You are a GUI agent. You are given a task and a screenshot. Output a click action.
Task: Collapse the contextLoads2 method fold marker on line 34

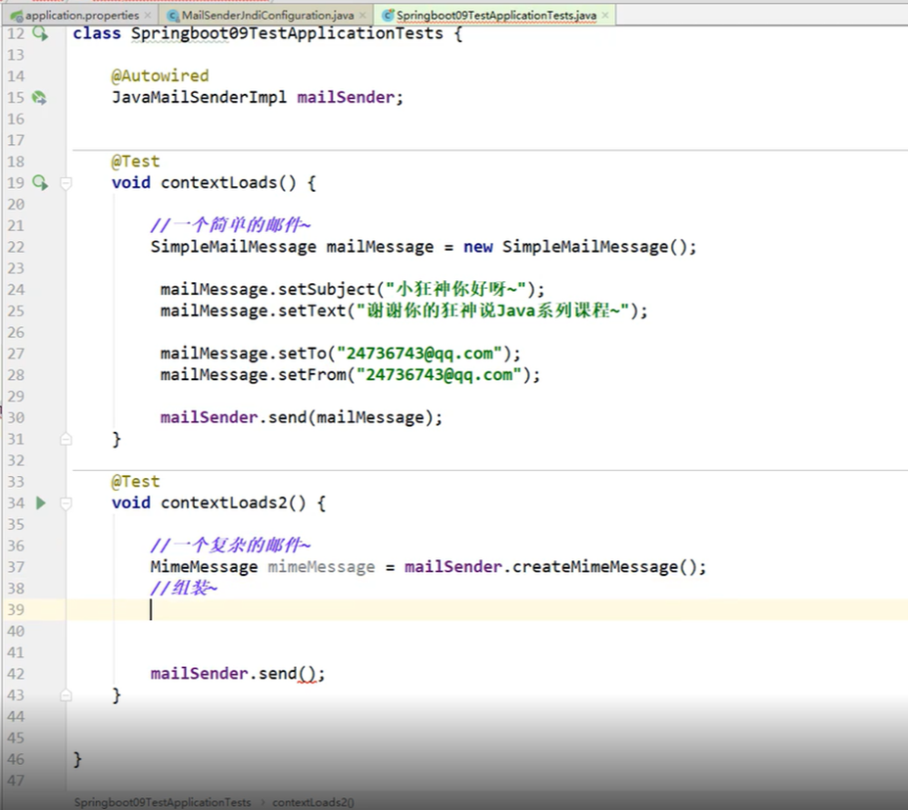click(x=66, y=503)
